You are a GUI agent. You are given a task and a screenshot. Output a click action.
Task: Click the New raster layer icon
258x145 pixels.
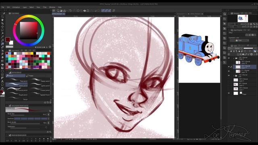coord(238,54)
